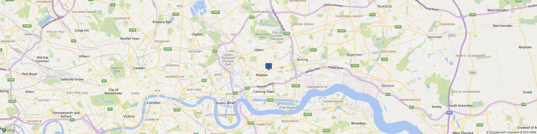Image resolution: width=537 pixels, height=134 pixels.
Task: Click the London city label
Action: click(154, 103)
